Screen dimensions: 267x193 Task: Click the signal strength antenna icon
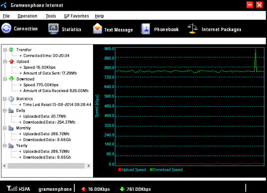pos(12,189)
